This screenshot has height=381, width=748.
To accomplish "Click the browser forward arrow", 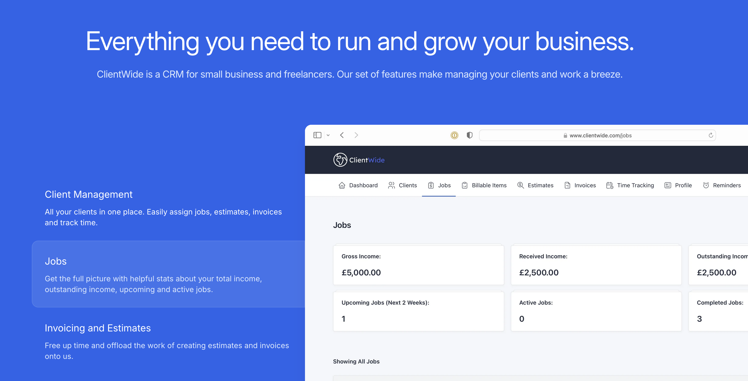I will point(356,135).
